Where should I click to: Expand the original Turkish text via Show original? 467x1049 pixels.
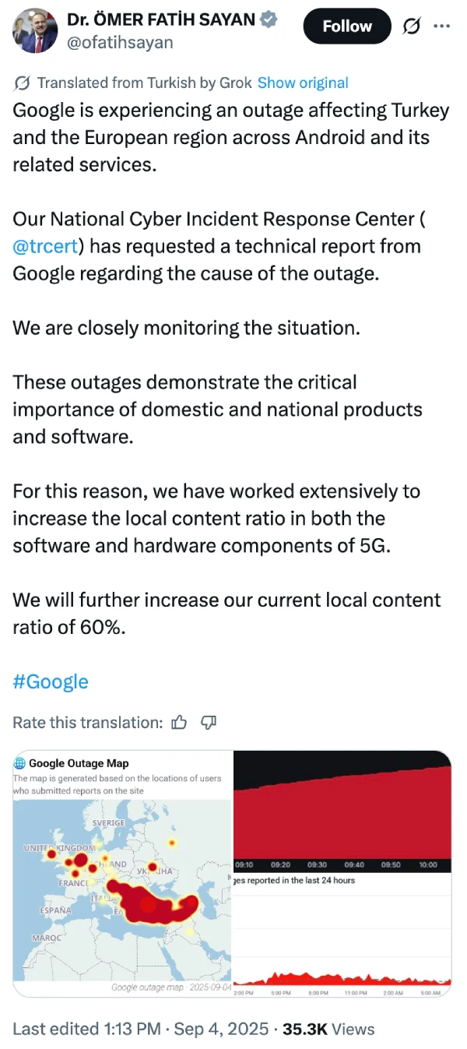click(303, 83)
